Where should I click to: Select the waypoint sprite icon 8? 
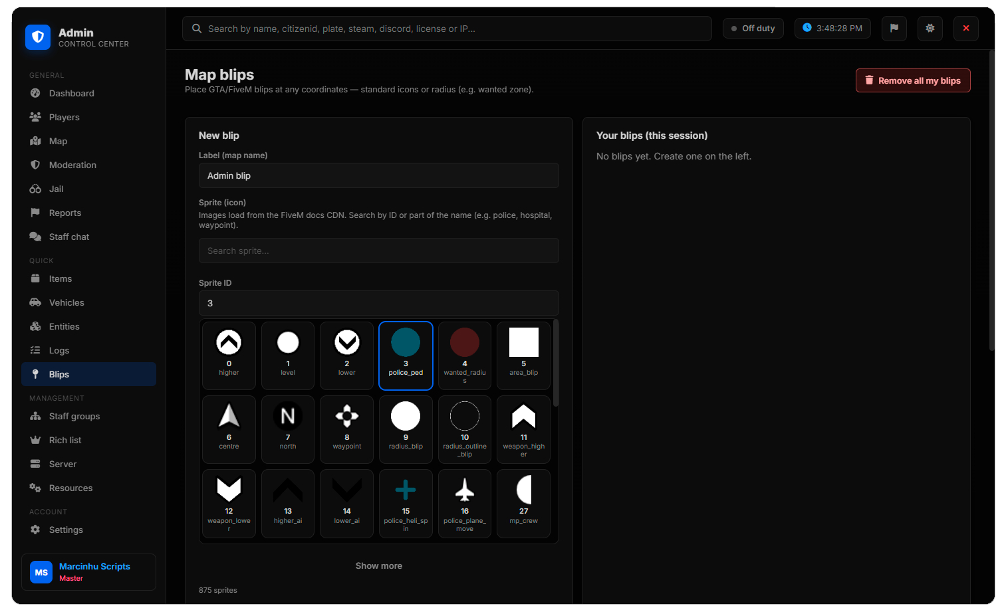click(x=347, y=429)
